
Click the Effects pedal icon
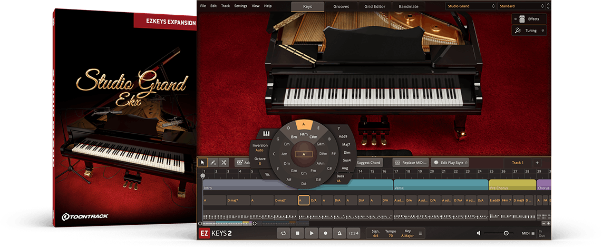pos(522,19)
